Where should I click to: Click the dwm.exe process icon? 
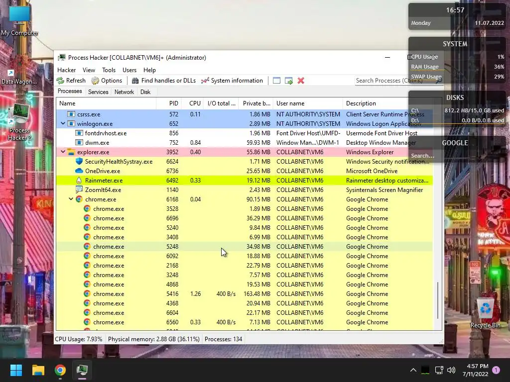79,143
